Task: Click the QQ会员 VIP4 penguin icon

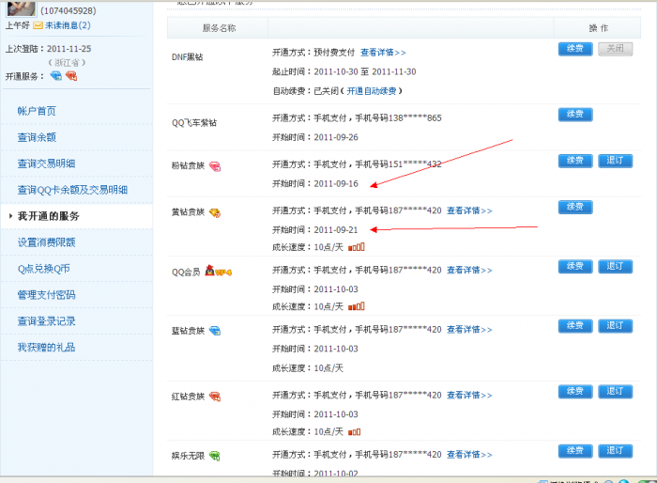Action: [218, 271]
